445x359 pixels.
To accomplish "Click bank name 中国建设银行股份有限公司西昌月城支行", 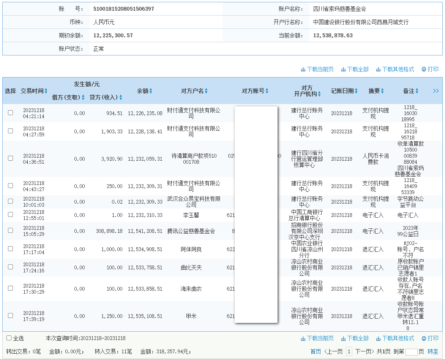I will click(361, 22).
